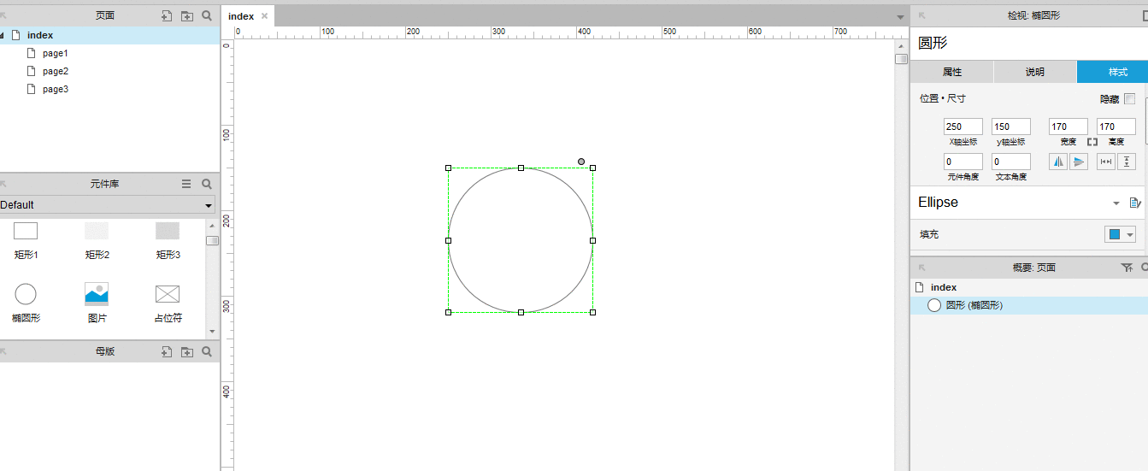Click the fit height to text icon
Image resolution: width=1148 pixels, height=471 pixels.
(1127, 162)
